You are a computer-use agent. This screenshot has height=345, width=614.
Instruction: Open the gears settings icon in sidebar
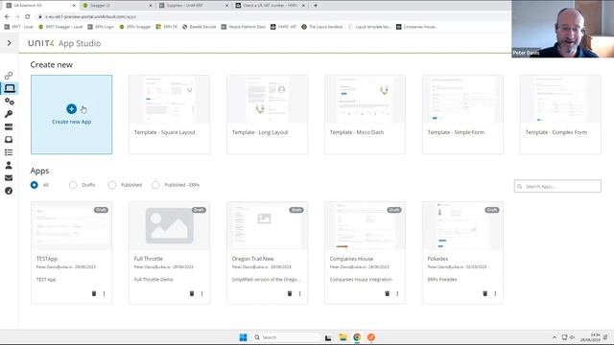coord(9,102)
